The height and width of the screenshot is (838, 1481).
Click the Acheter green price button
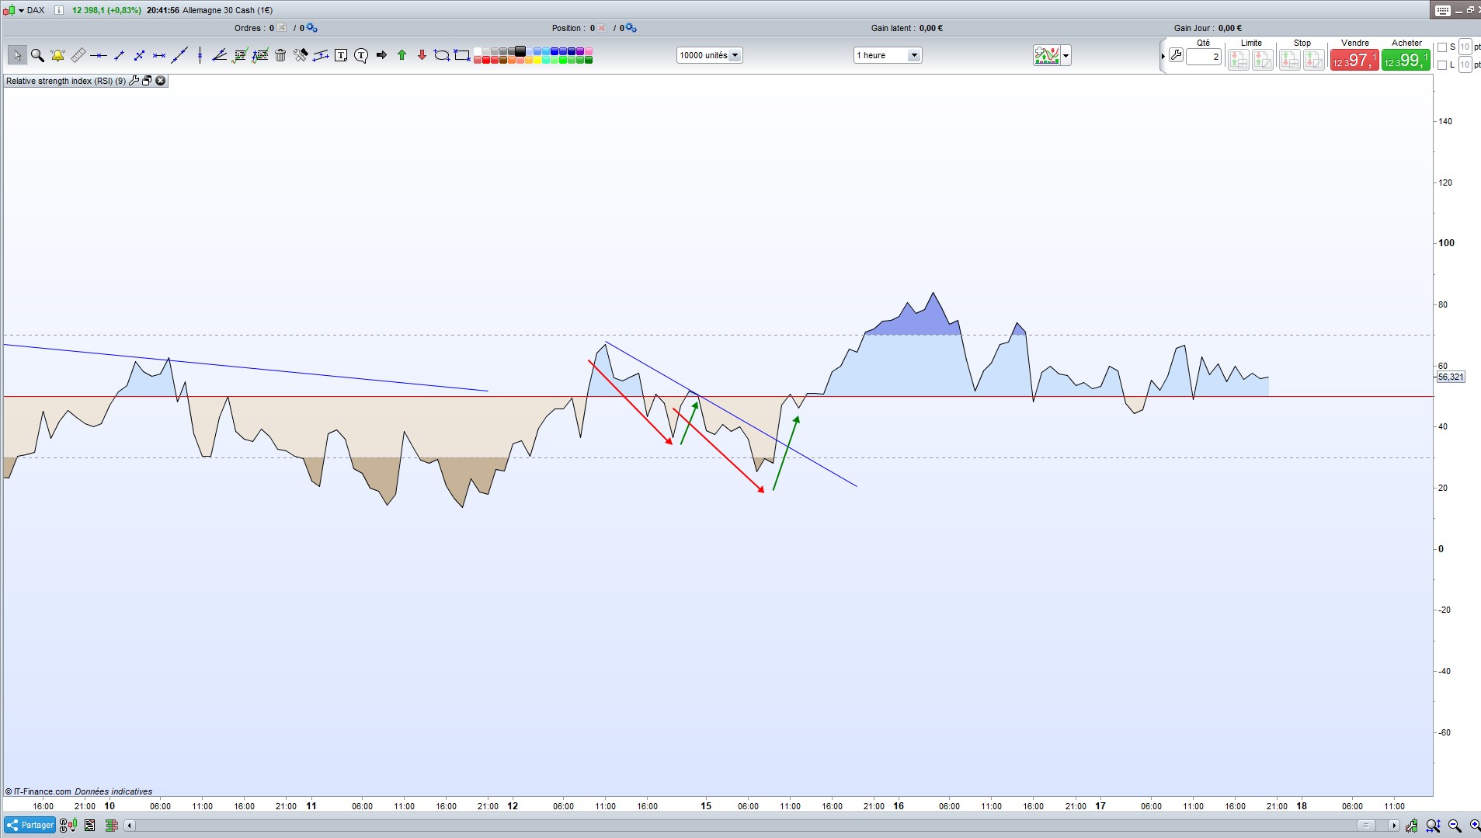(1406, 60)
